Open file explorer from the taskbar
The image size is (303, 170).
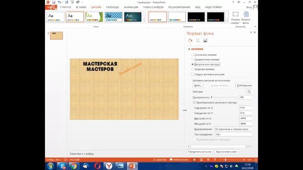[x=120, y=166]
